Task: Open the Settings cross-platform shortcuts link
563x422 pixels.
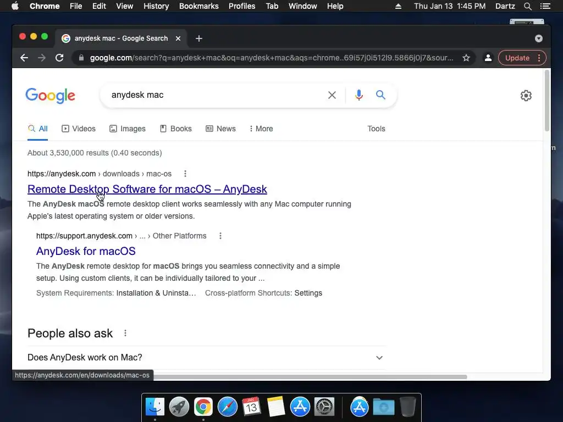Action: [308, 293]
